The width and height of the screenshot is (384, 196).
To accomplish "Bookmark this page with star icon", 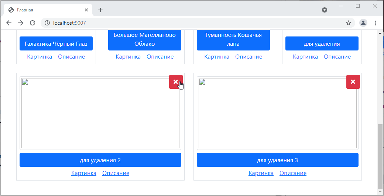I will [348, 23].
